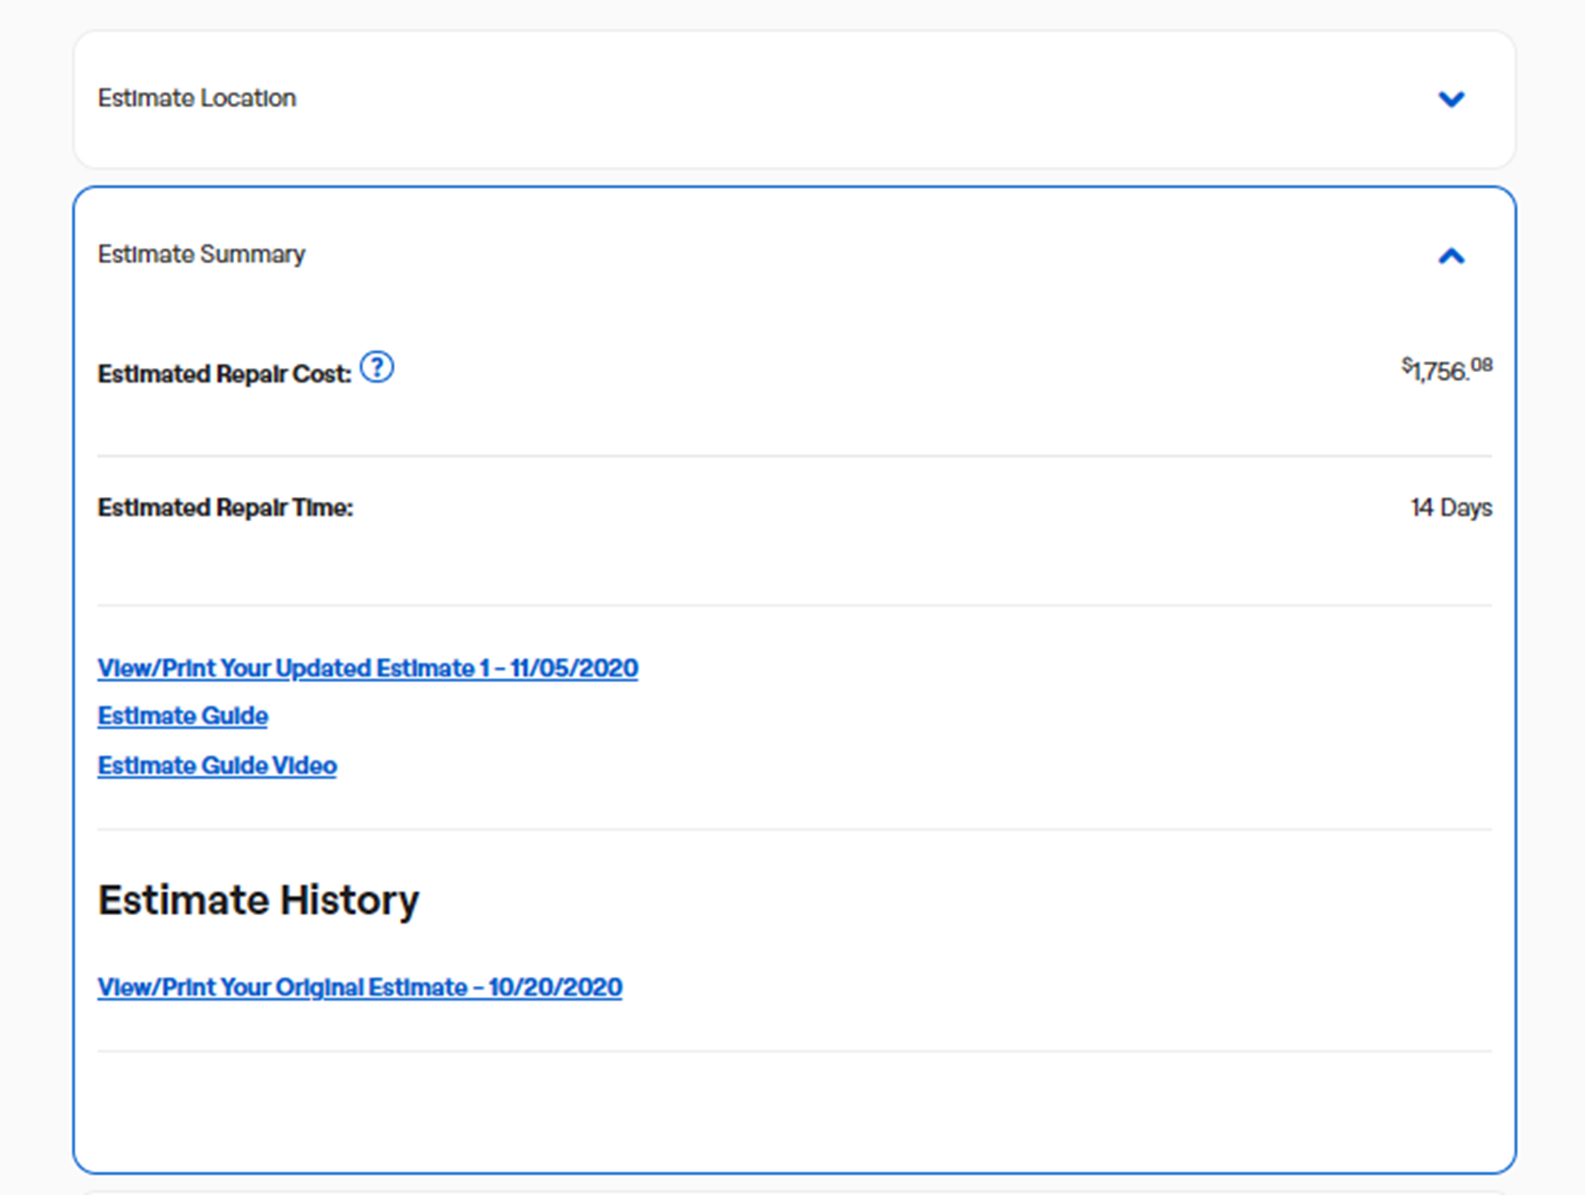Click the Estimate Location header title

point(197,98)
